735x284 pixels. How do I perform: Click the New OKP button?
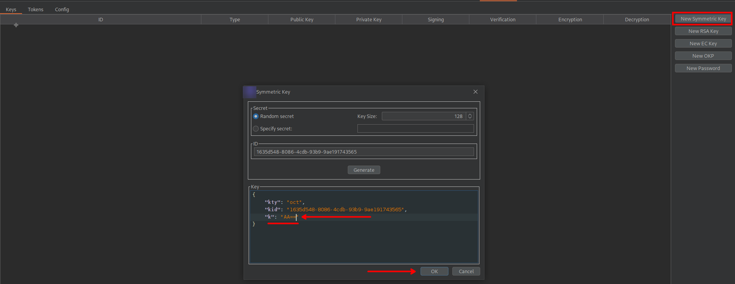tap(703, 56)
